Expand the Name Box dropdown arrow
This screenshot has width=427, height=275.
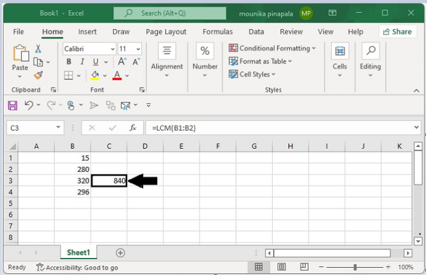58,127
